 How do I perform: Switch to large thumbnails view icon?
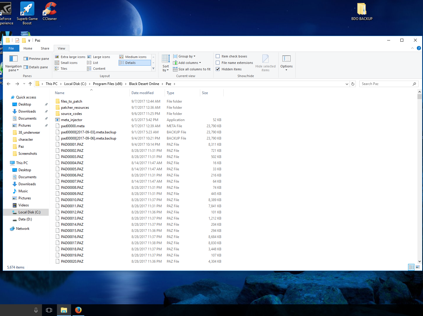coord(418,267)
